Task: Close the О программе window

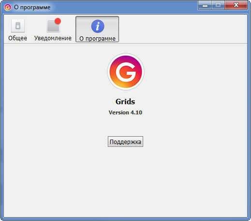Action: point(236,5)
